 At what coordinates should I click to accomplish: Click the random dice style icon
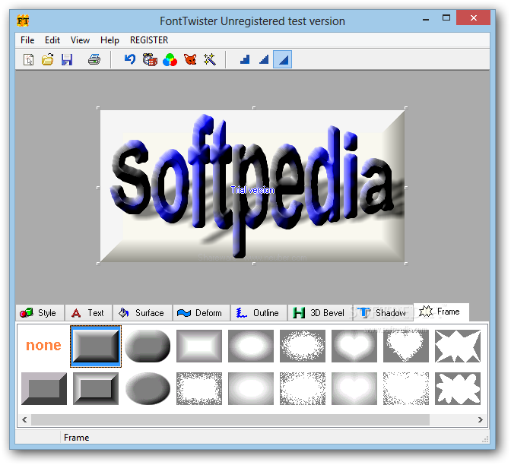[150, 59]
